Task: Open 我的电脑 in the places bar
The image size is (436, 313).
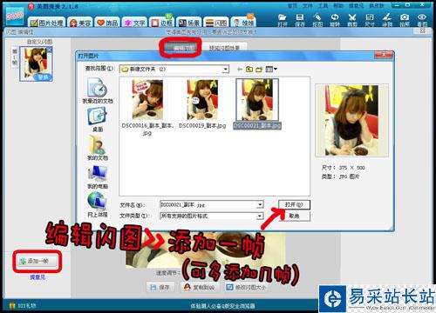Action: point(98,176)
